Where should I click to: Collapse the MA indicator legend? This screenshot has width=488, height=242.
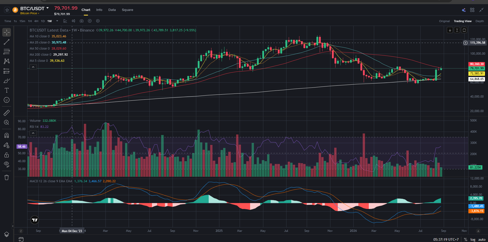(x=33, y=67)
